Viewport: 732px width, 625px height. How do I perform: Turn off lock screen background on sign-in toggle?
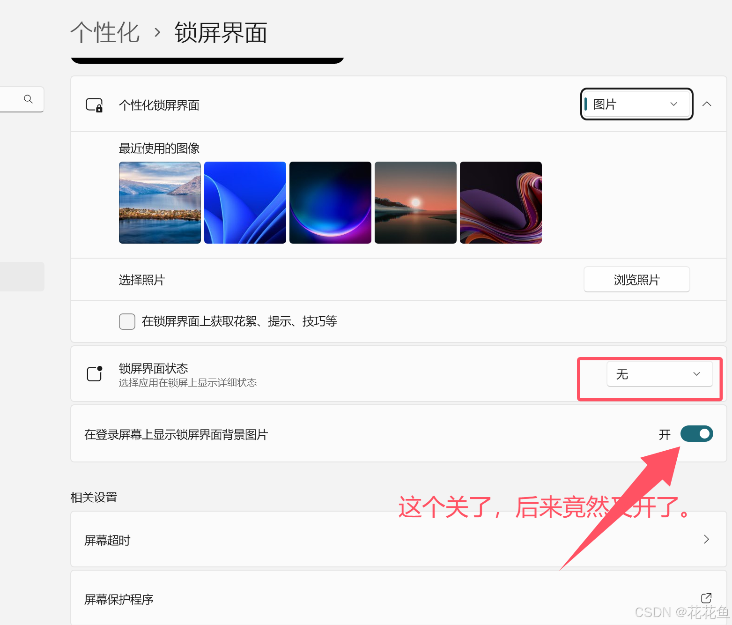[x=696, y=434]
